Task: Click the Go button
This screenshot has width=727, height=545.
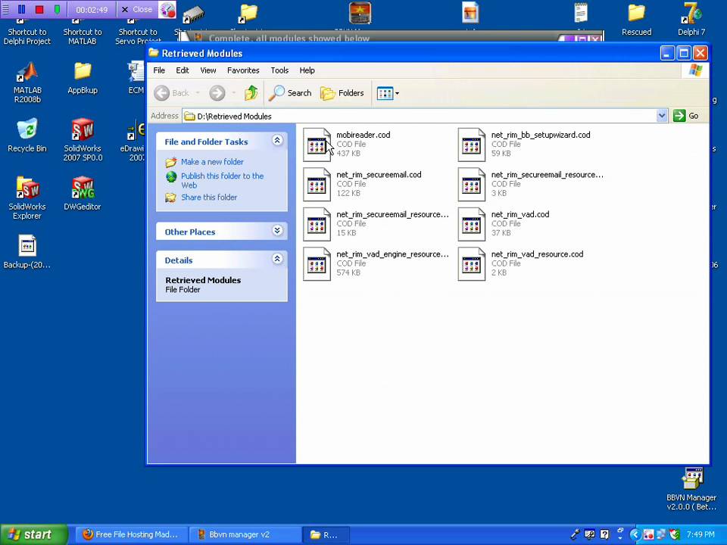Action: point(686,116)
